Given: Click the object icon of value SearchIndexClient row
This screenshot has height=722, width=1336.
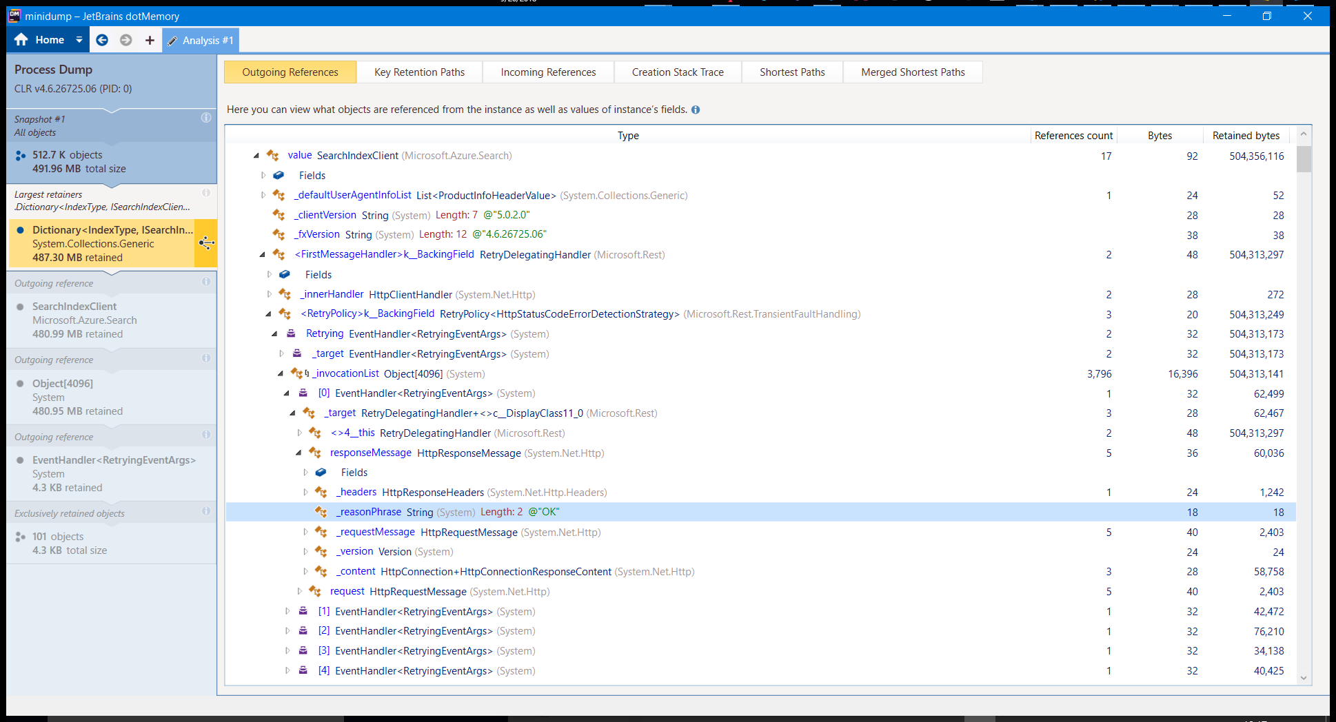Looking at the screenshot, I should point(273,156).
